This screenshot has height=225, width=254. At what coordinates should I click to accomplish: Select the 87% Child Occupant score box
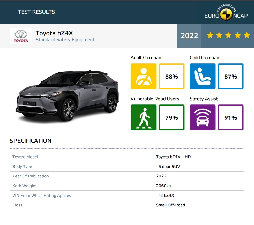[x=230, y=76]
